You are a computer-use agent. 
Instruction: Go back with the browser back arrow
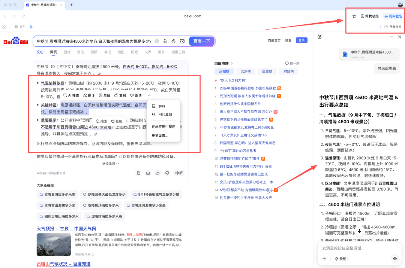pos(5,16)
